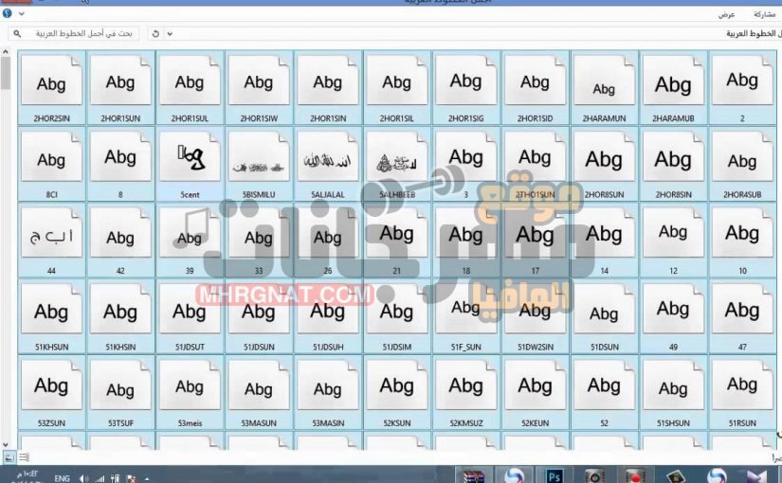The image size is (782, 483).
Task: Click the volume speaker icon in tray
Action: (84, 478)
